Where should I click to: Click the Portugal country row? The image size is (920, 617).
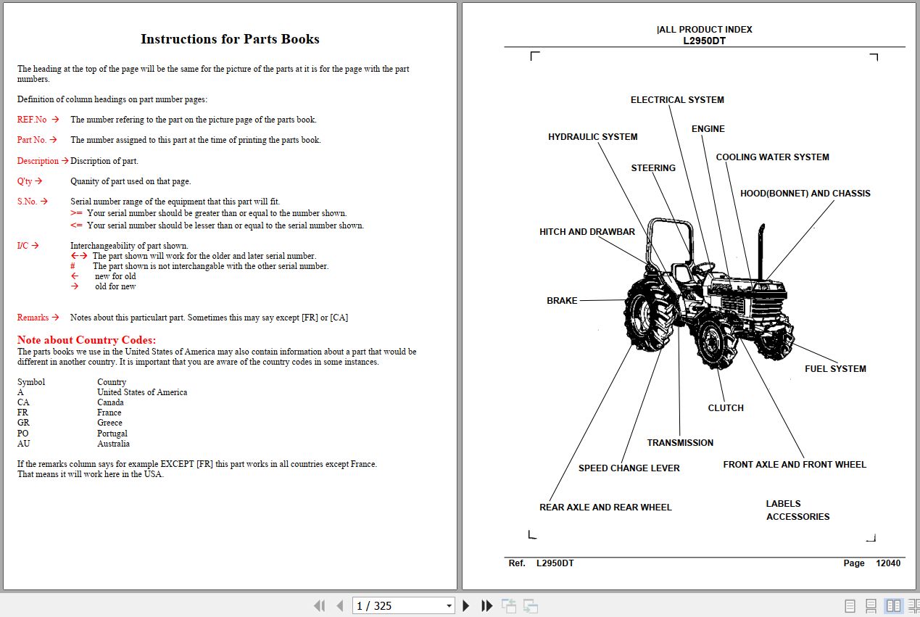[72, 434]
